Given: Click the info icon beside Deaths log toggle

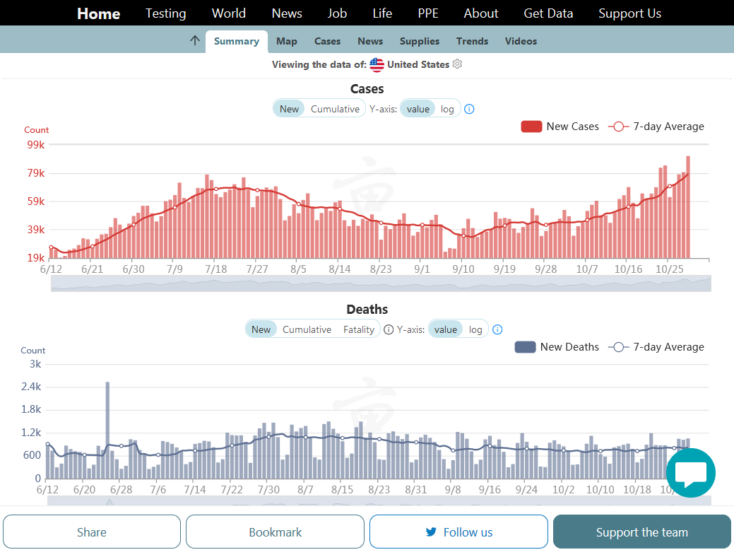Looking at the screenshot, I should coord(497,329).
